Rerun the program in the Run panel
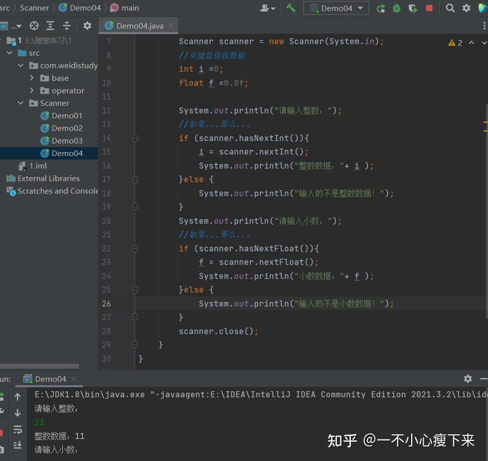 [2, 395]
